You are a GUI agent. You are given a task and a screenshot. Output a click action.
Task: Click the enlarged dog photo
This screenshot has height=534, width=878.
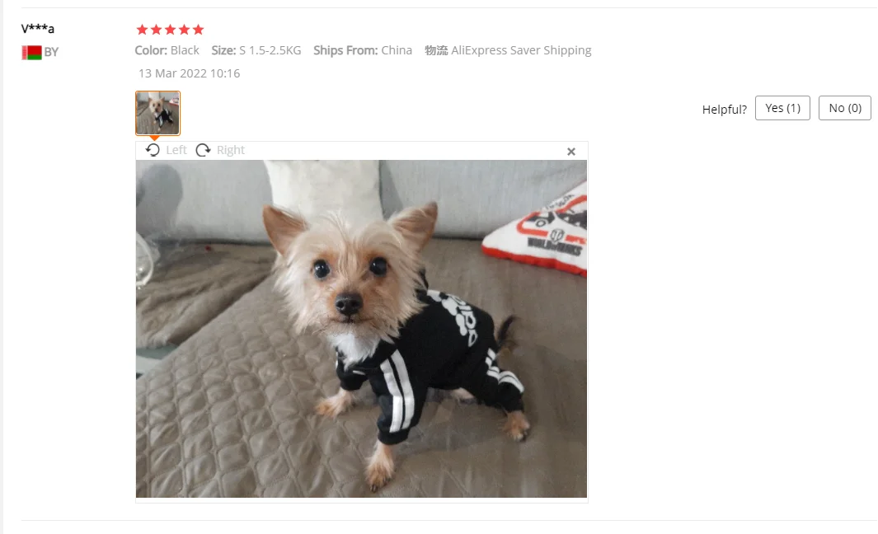click(x=361, y=329)
